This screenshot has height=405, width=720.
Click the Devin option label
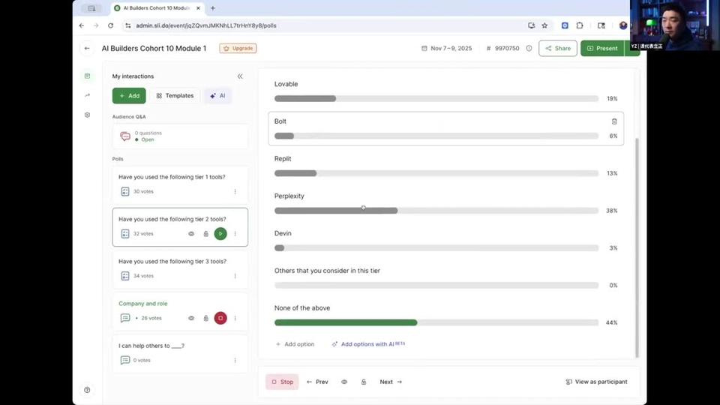tap(283, 233)
